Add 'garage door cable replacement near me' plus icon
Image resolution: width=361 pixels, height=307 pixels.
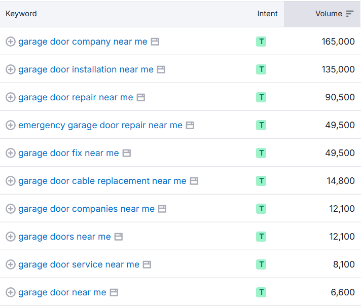tap(11, 181)
